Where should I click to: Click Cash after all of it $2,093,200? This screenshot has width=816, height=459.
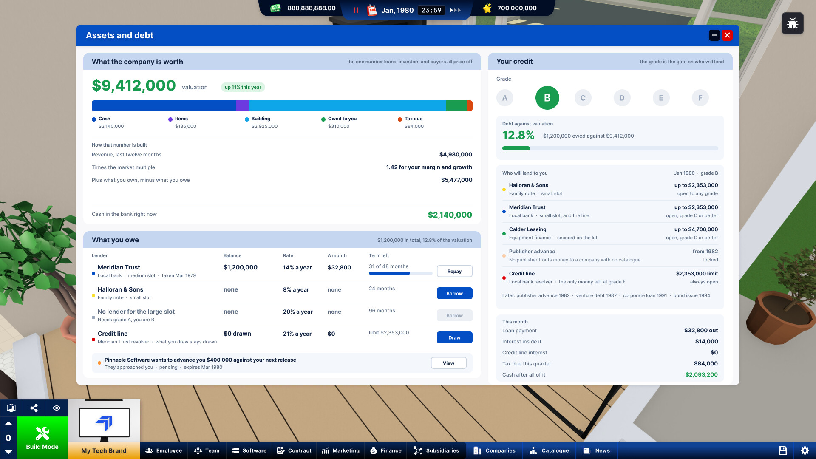click(x=610, y=374)
